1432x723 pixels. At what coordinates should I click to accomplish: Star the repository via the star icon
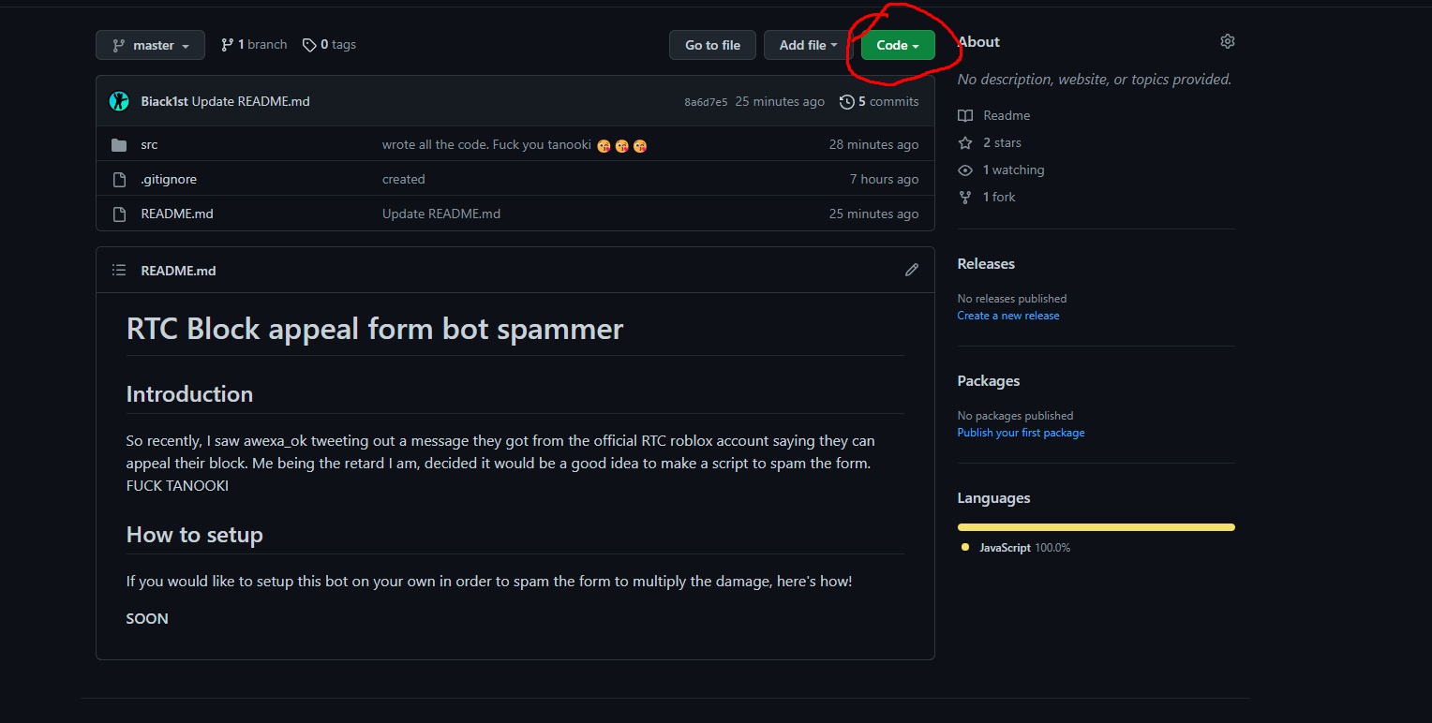(x=965, y=142)
